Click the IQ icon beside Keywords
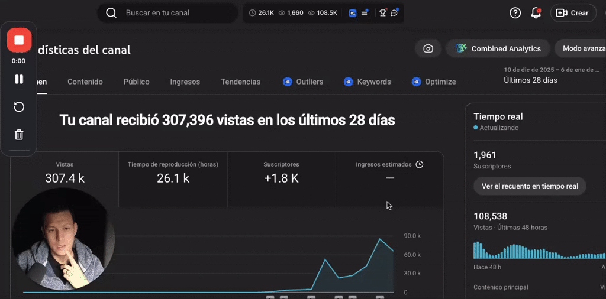Image resolution: width=606 pixels, height=299 pixels. 348,82
